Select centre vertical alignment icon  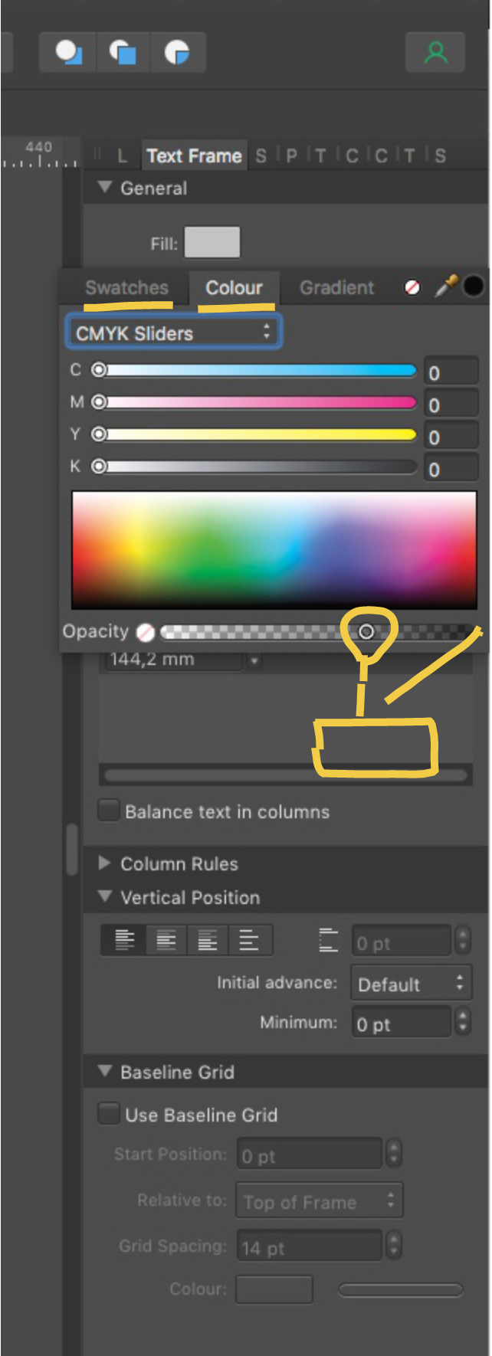tap(166, 939)
